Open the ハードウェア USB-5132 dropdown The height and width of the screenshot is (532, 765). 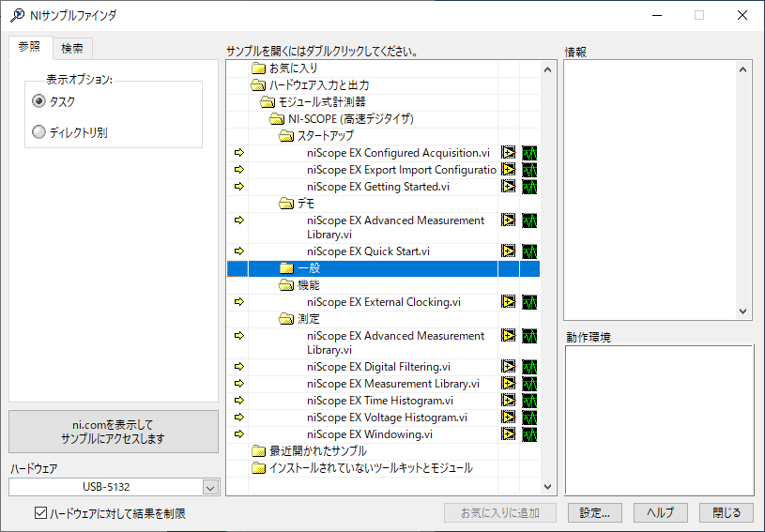pos(210,487)
